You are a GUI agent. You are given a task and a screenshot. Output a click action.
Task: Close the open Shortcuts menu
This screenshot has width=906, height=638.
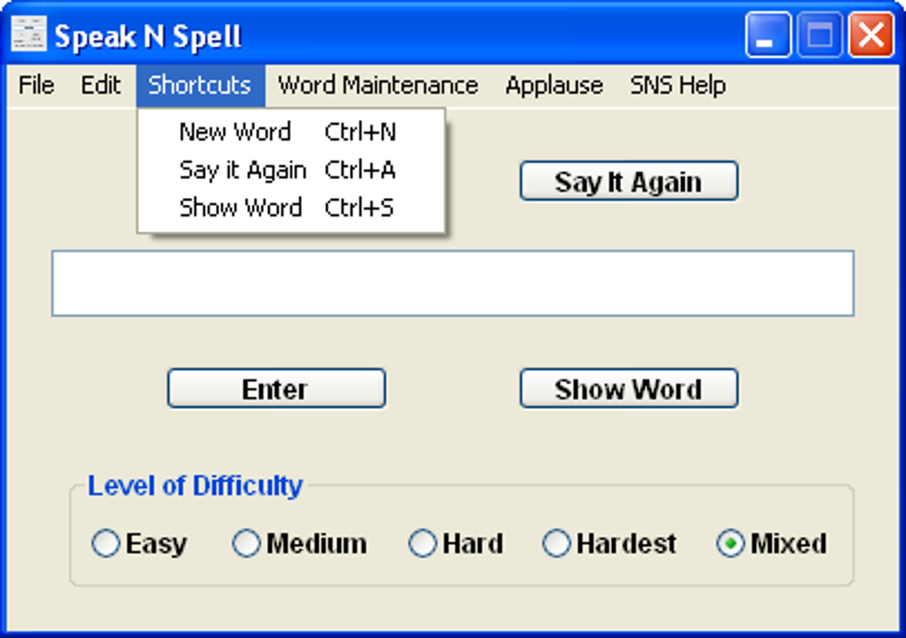pyautogui.click(x=200, y=85)
